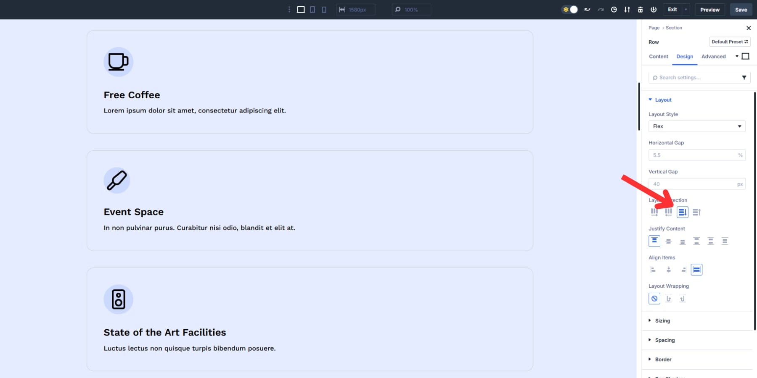Toggle the light/dark mode switch

tap(570, 10)
